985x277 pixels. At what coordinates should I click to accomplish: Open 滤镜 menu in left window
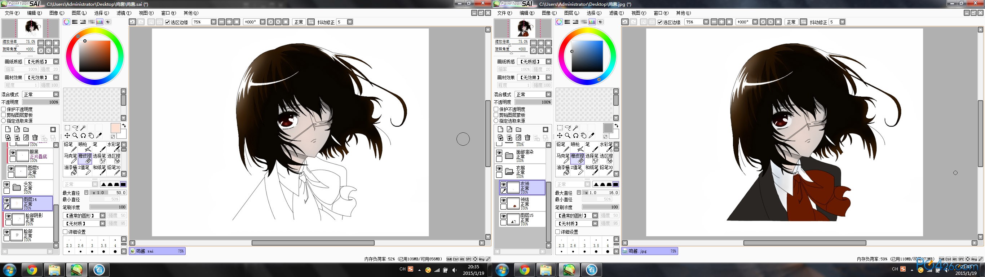(124, 13)
